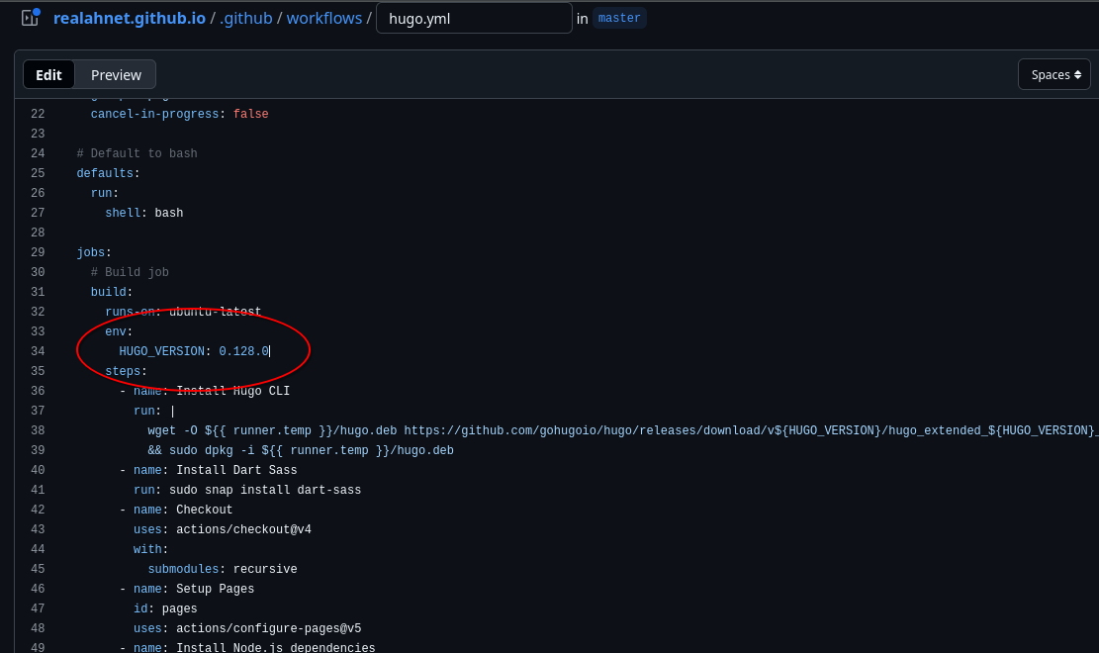
Task: Click the file tree panel icon with blue dot
Action: [29, 17]
